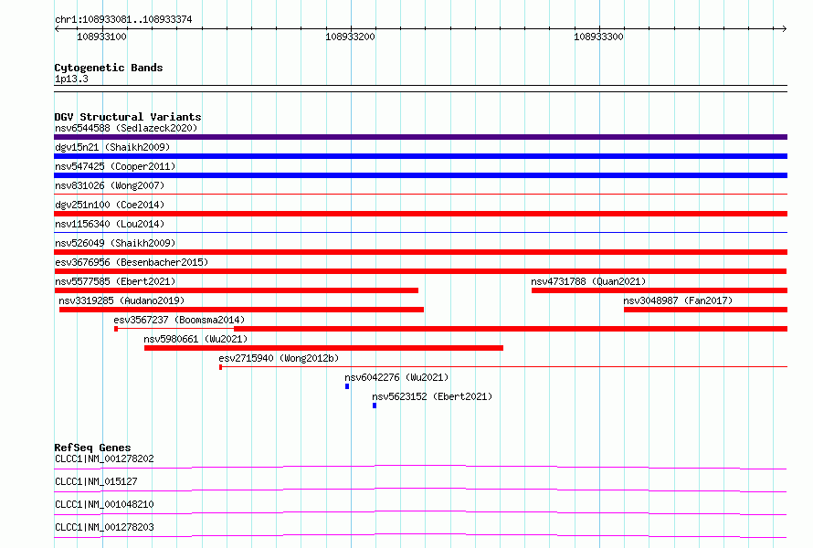Open nsv5980661 (Wu2021) variant label
The height and width of the screenshot is (548, 813).
tap(195, 339)
